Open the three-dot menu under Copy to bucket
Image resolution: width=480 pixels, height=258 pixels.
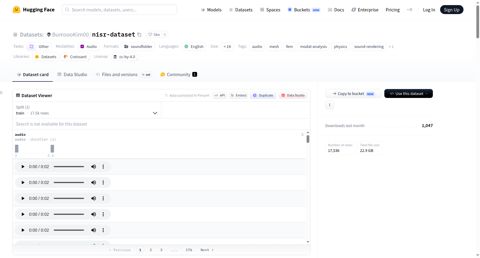point(330,105)
